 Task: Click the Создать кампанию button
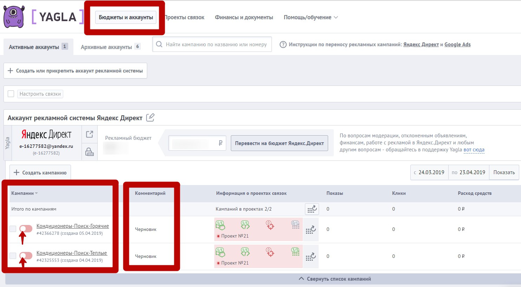coord(40,172)
